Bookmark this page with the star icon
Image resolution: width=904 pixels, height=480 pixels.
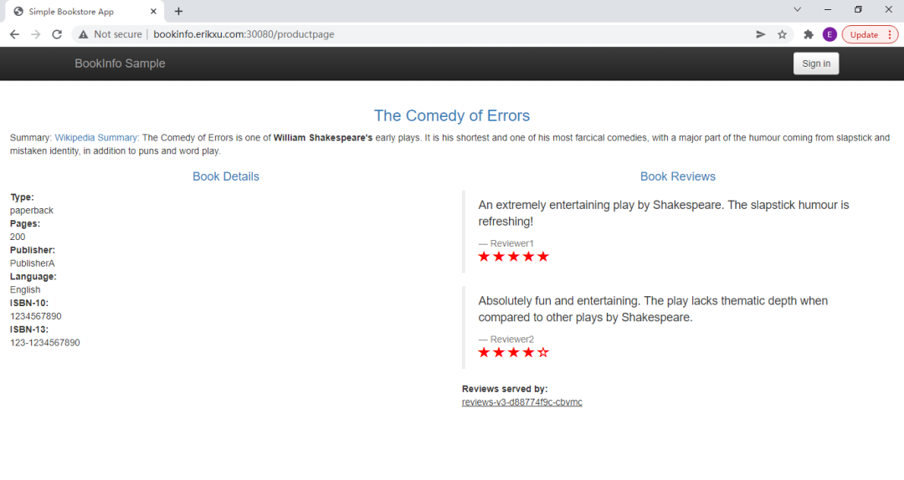tap(782, 34)
